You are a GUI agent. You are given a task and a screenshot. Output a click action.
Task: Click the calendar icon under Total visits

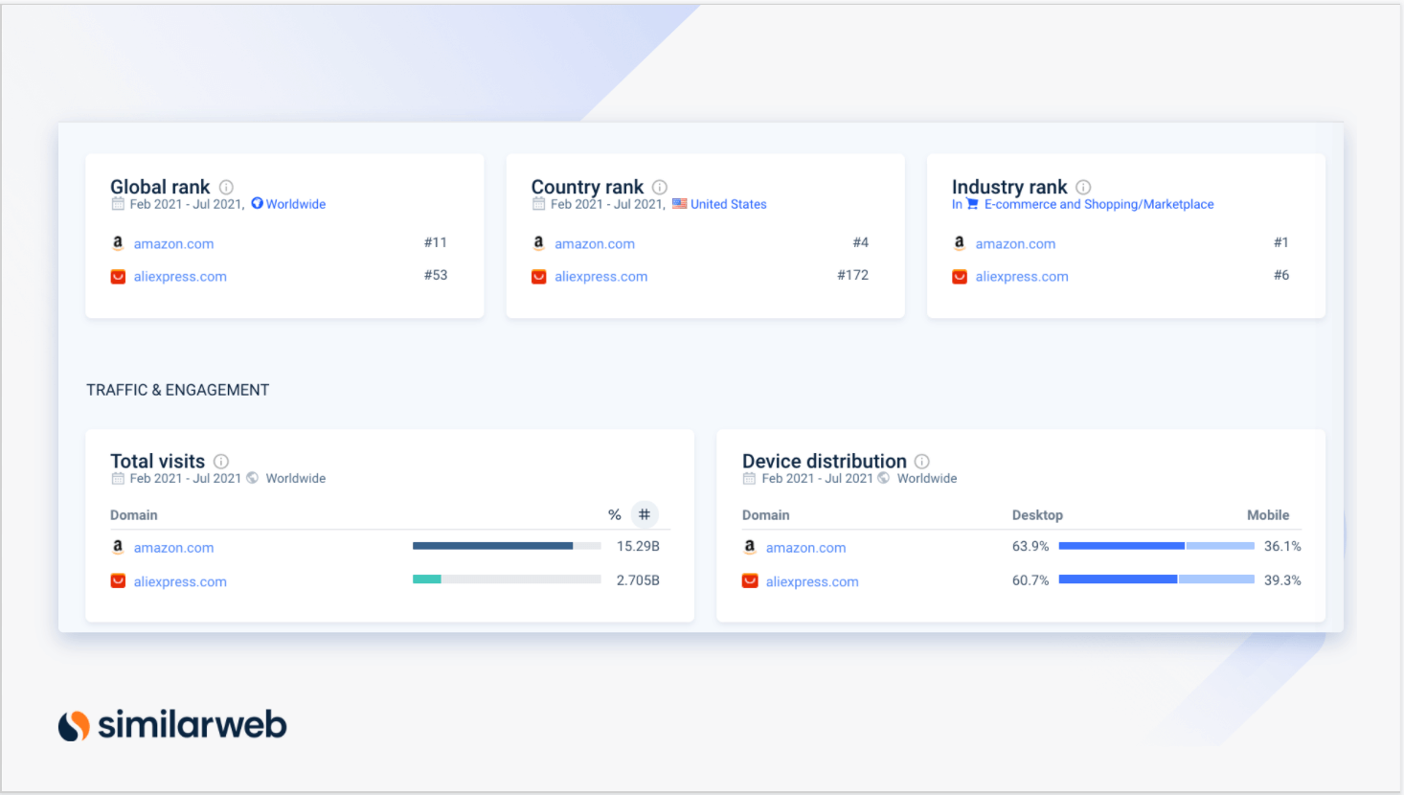coord(118,478)
